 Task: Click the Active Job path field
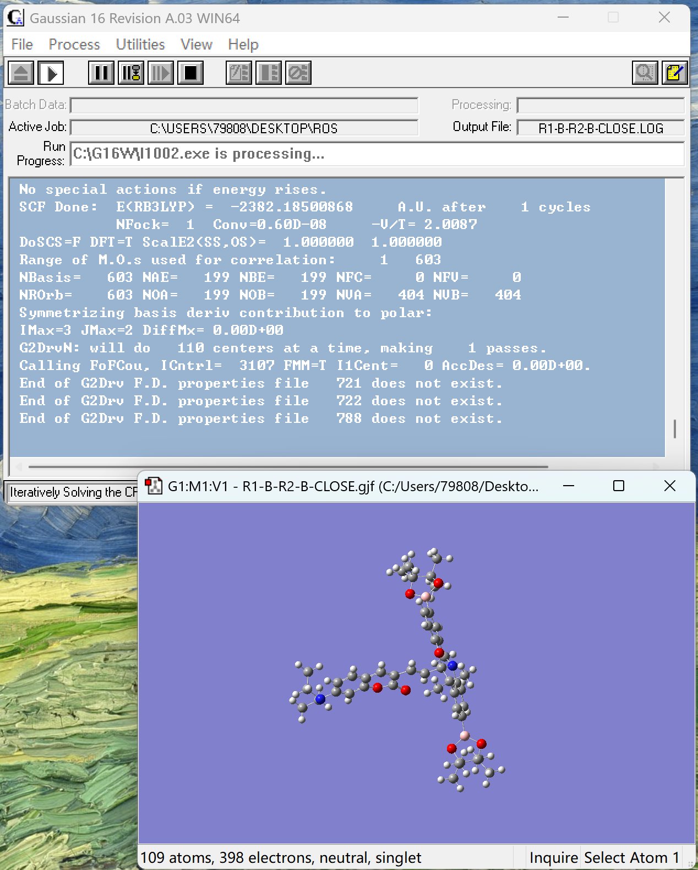(244, 128)
